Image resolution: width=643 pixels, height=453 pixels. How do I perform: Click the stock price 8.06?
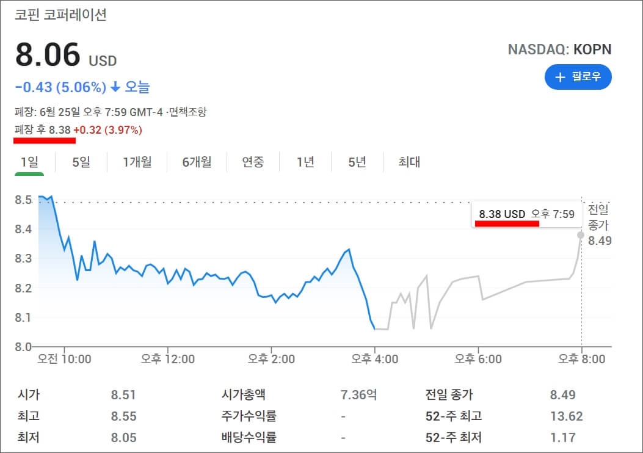tap(48, 54)
